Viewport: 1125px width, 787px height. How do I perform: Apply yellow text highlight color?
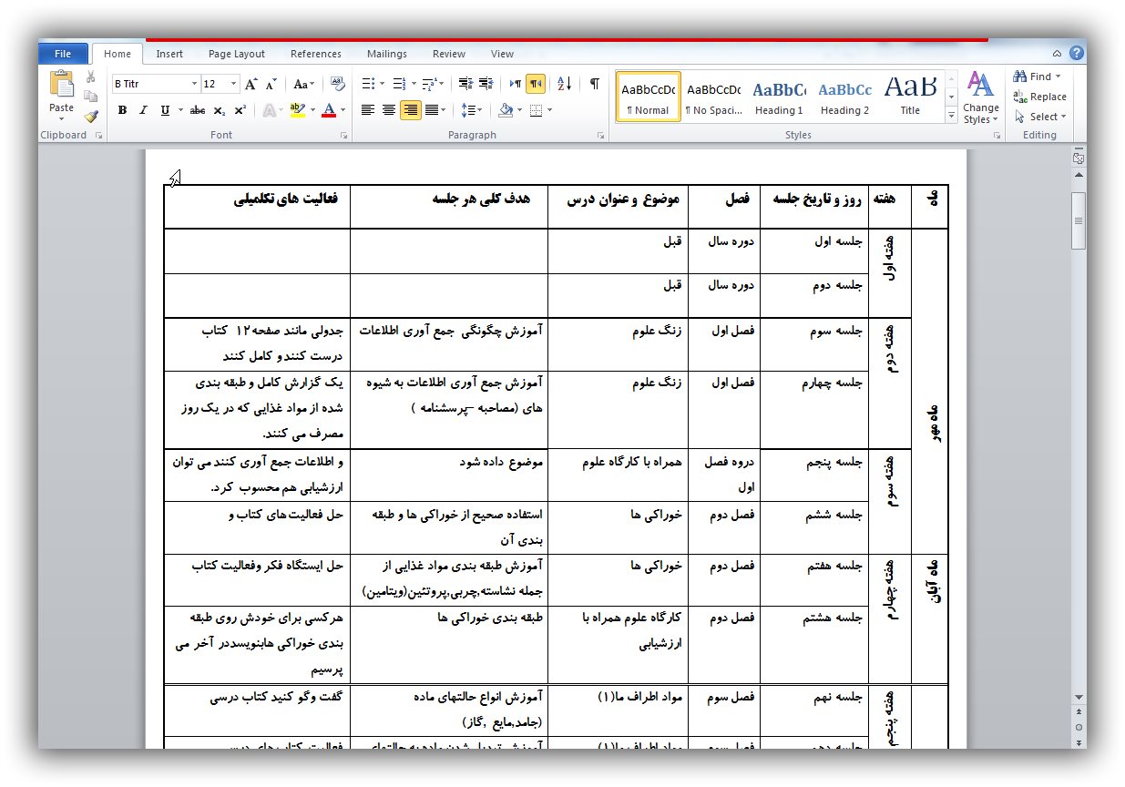(x=296, y=110)
